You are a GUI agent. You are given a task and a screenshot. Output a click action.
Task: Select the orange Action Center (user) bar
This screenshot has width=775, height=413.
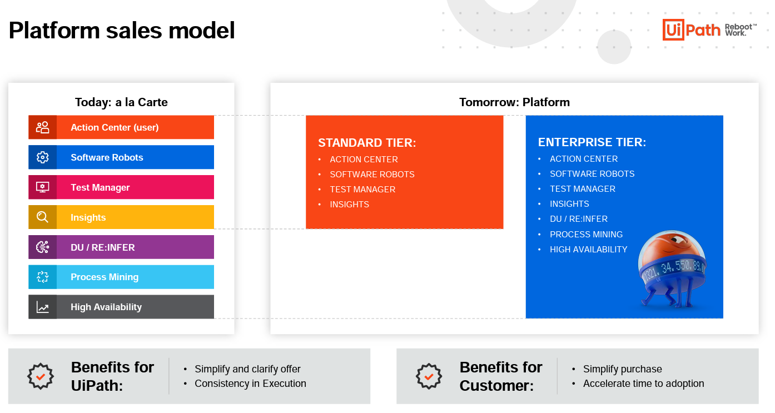[135, 127]
